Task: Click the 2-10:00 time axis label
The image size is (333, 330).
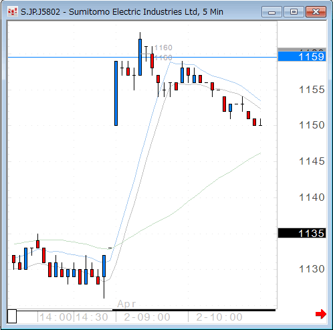Action: pos(219,317)
